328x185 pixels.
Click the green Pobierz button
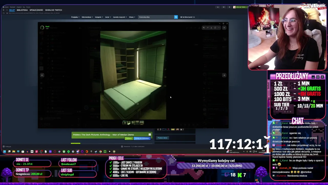[x=129, y=138]
